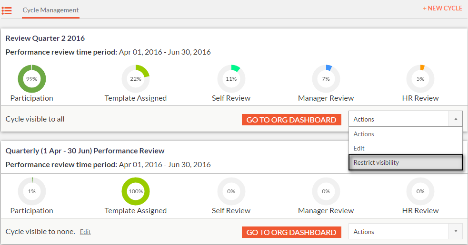Click the dropdown arrow of the second cycle's Actions
Screen dimensions: 468x245
(x=456, y=231)
